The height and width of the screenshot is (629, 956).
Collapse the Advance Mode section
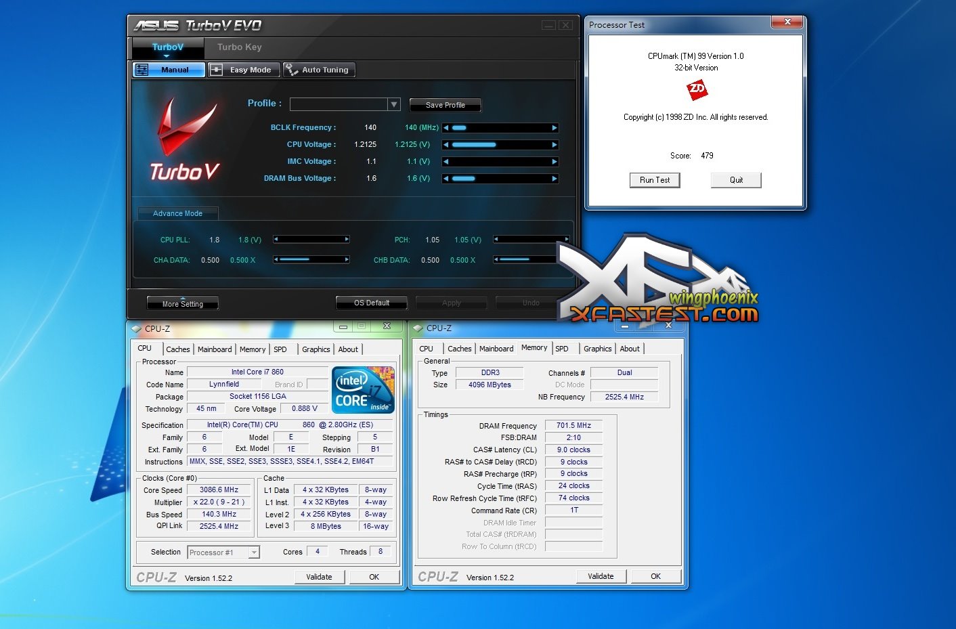(178, 213)
